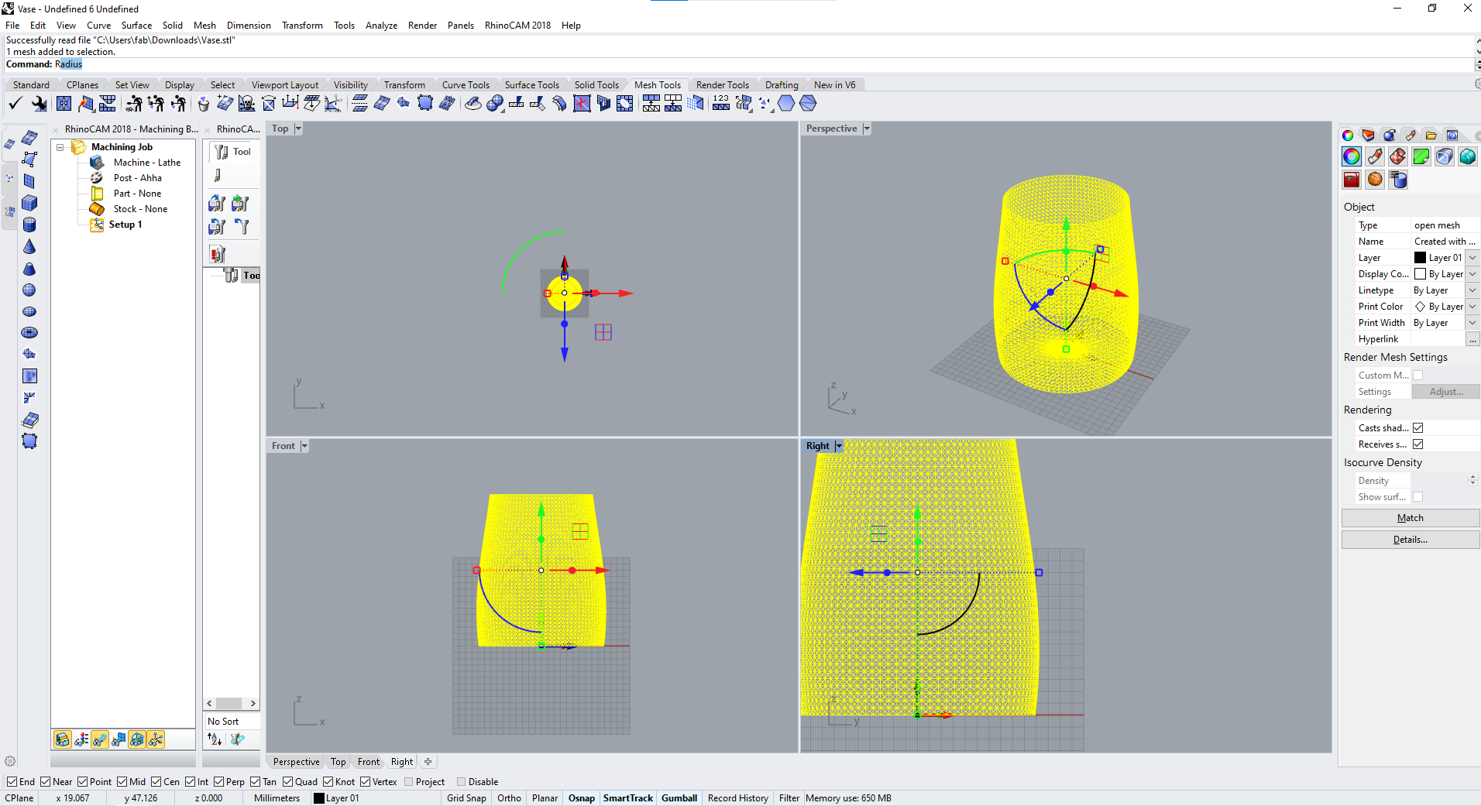Enable the Project osnap checkbox
Screen dimensions: 1481x806
tap(408, 782)
